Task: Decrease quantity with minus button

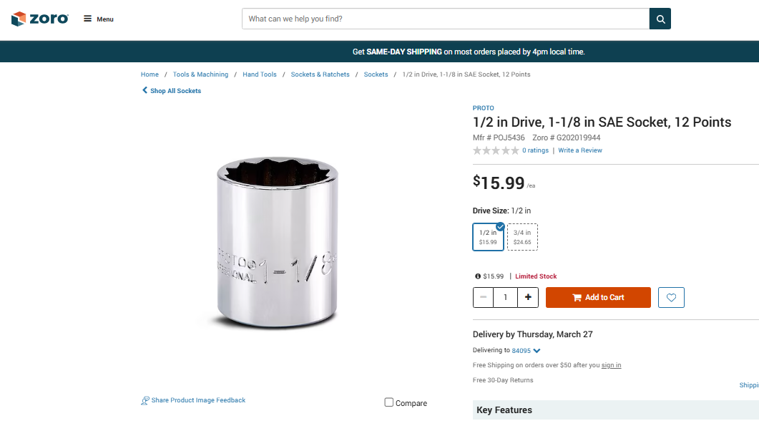Action: (x=483, y=297)
